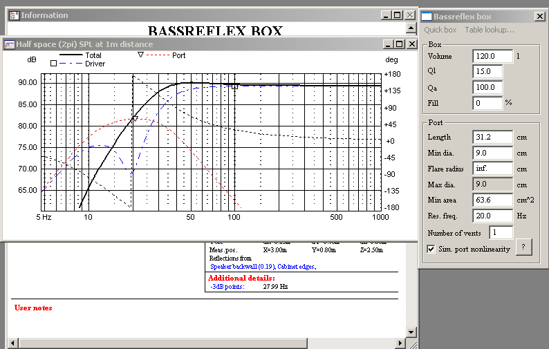Click horizontal scroll right arrow
Screen dimensions: 549x349
click(x=400, y=343)
